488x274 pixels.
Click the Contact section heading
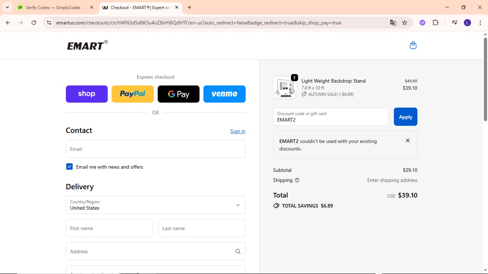(79, 130)
